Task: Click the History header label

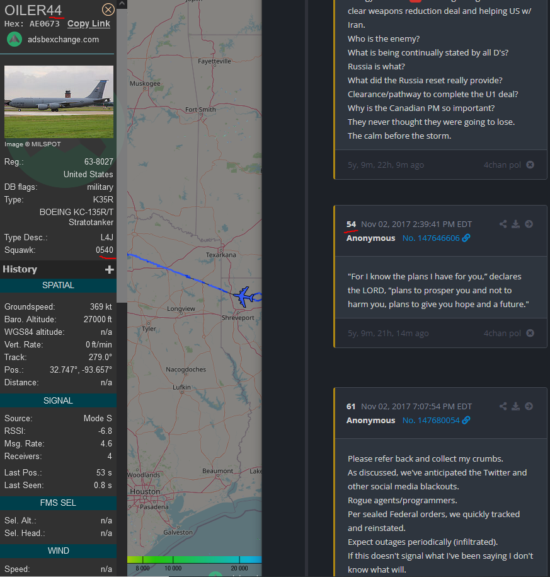Action: point(20,269)
